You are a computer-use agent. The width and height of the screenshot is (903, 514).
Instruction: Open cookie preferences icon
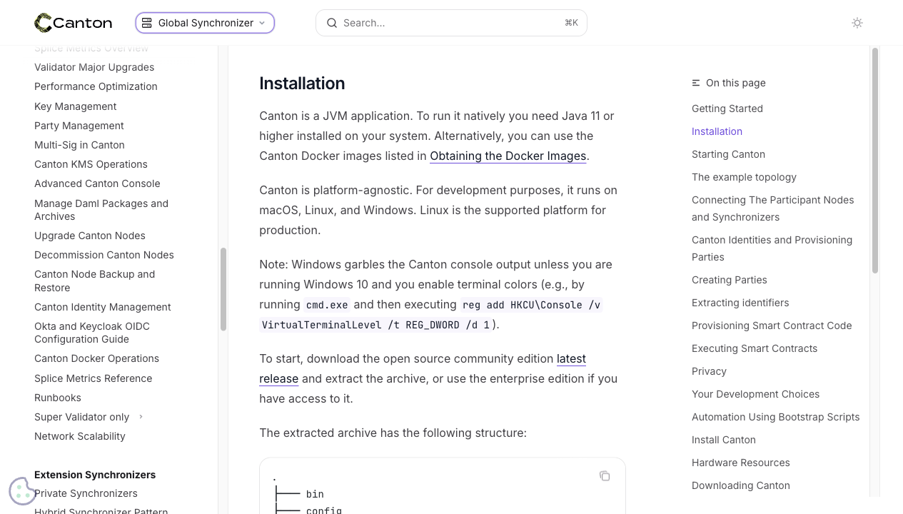[x=22, y=490]
